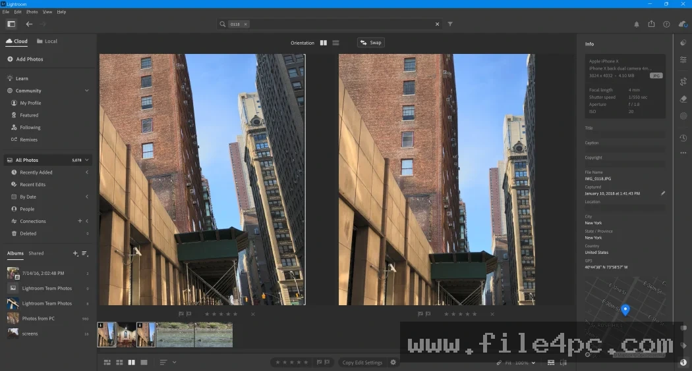692x371 pixels.
Task: Switch to Detail single-photo view
Action: [x=144, y=362]
